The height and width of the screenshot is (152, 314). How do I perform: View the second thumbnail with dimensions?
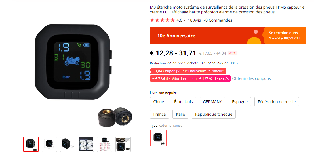point(49,144)
